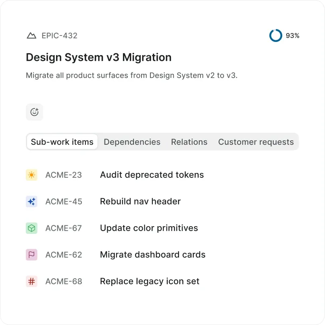Open the Relations tab

point(189,142)
